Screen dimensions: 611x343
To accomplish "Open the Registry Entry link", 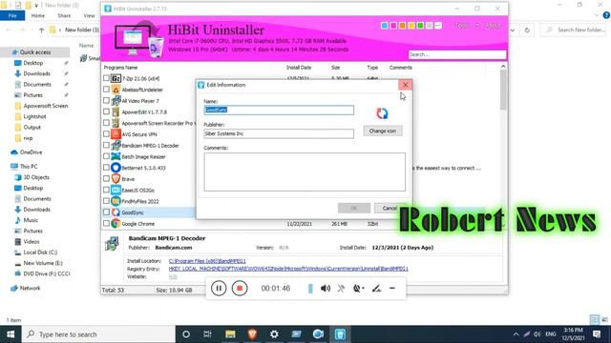I will [x=288, y=269].
